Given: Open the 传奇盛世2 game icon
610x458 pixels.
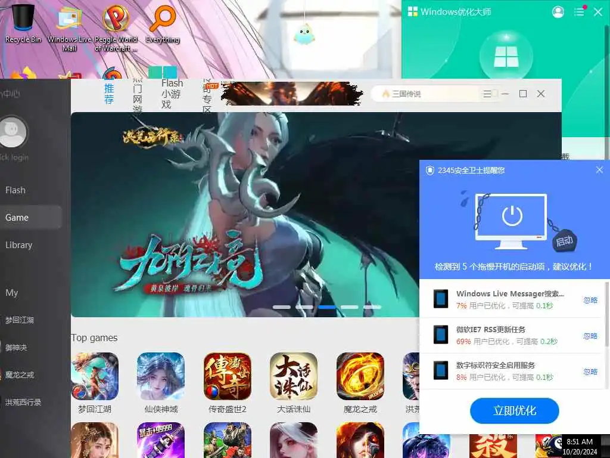Looking at the screenshot, I should coord(227,376).
